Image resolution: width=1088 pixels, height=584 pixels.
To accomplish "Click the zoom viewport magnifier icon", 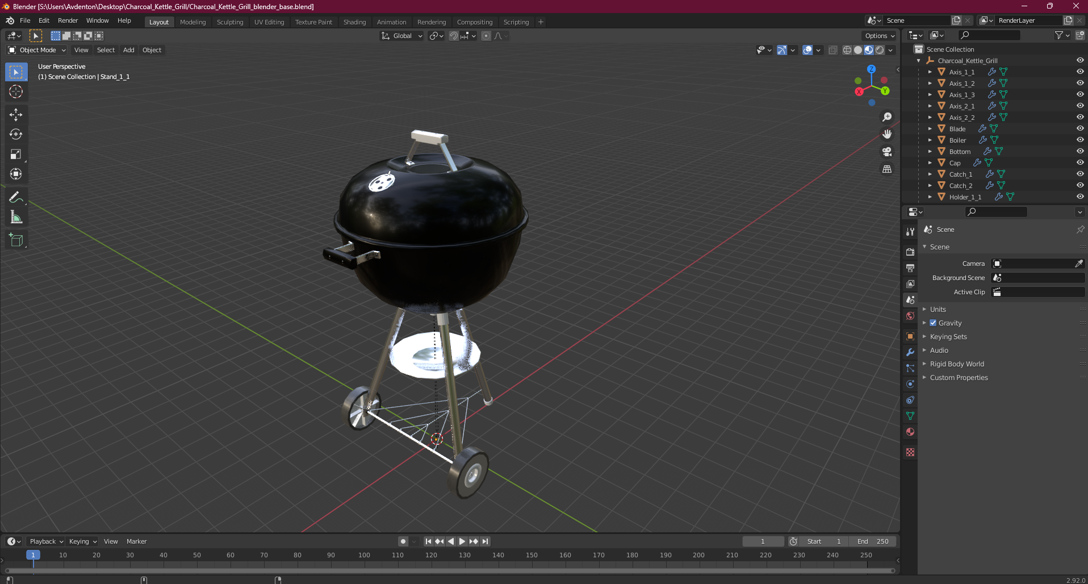I will (887, 117).
